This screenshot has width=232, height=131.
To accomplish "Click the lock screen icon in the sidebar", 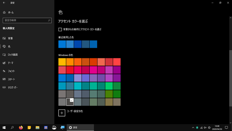I will tap(4, 55).
